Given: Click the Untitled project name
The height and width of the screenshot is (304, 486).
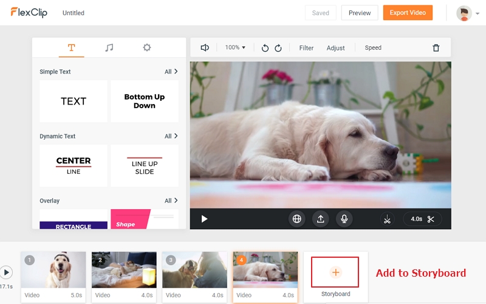Looking at the screenshot, I should coord(73,13).
